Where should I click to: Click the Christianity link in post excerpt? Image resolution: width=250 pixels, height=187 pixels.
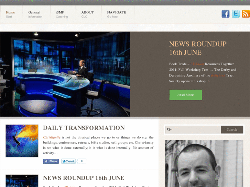pyautogui.click(x=52, y=137)
